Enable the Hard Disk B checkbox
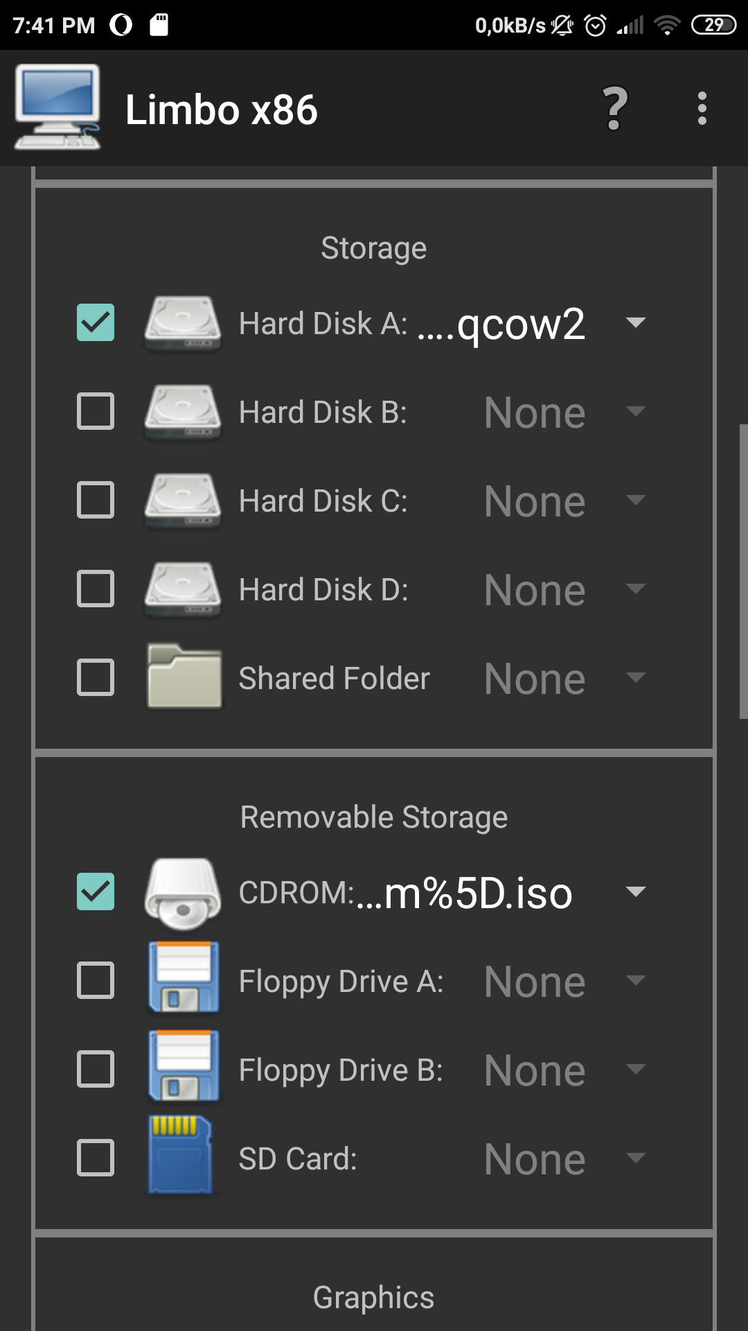The width and height of the screenshot is (748, 1331). tap(96, 412)
